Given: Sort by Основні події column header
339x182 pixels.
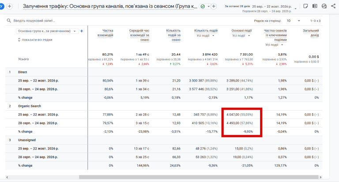Looking at the screenshot, I should [242, 31].
